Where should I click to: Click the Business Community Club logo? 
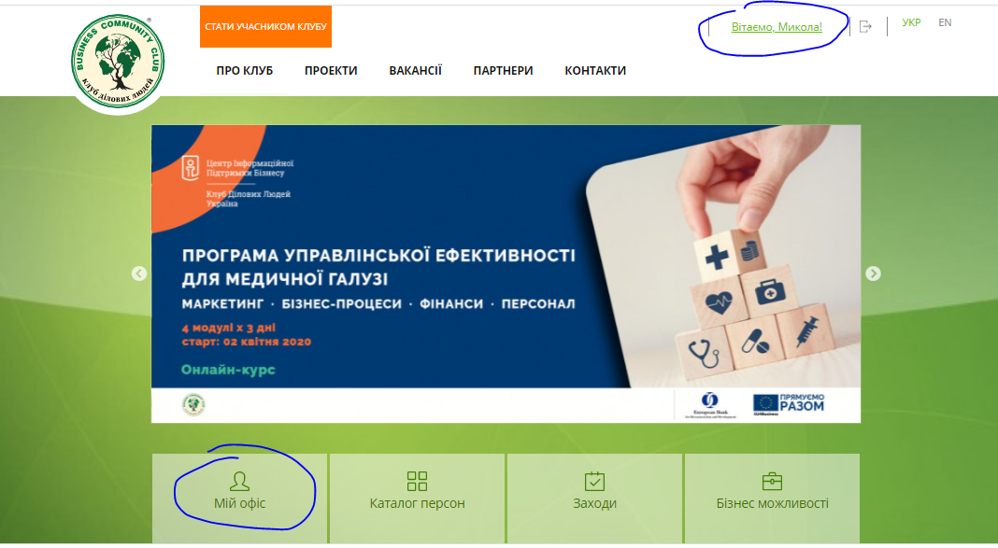point(118,61)
